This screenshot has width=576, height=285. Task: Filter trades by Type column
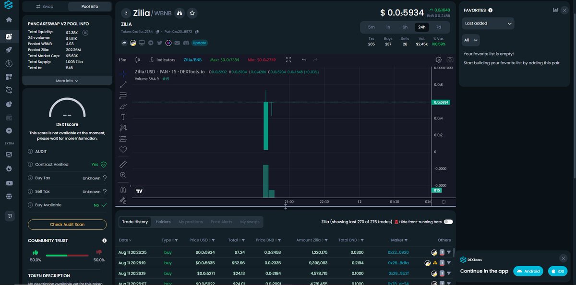(176, 240)
